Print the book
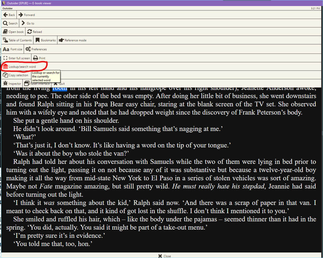Screen dimensions: 323x258 click(x=39, y=58)
